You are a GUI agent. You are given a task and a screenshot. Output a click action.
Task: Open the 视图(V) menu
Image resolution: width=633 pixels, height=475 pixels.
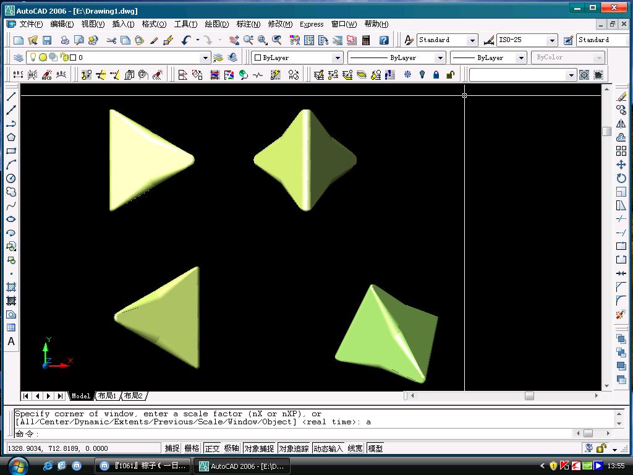click(93, 24)
